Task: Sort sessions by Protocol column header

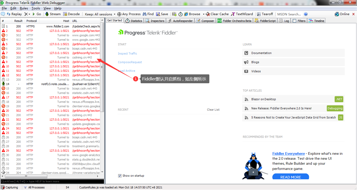Action: [x=32, y=21]
